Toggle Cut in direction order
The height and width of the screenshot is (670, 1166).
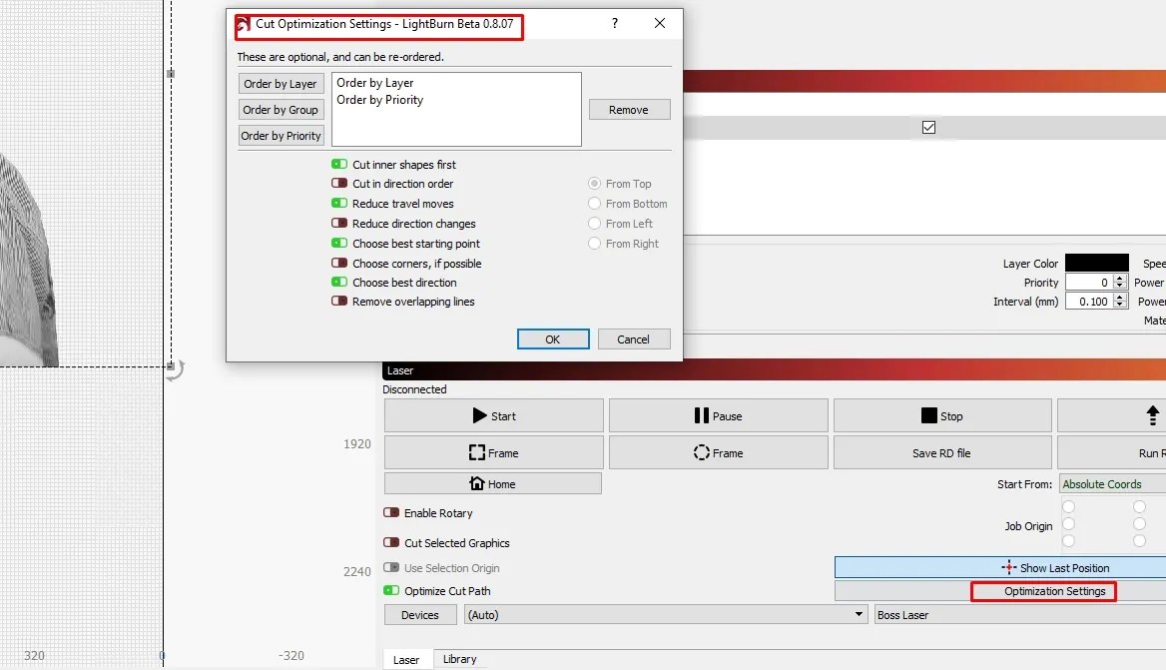pyautogui.click(x=339, y=183)
